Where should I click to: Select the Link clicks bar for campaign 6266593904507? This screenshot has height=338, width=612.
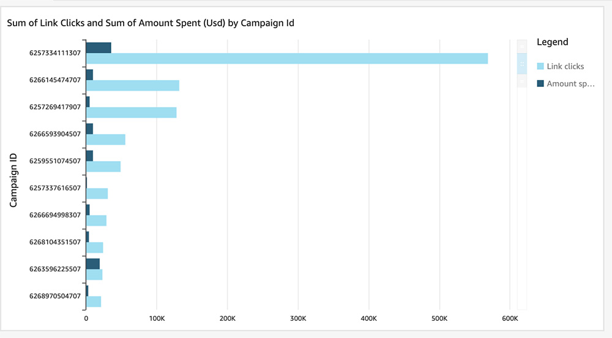(105, 140)
